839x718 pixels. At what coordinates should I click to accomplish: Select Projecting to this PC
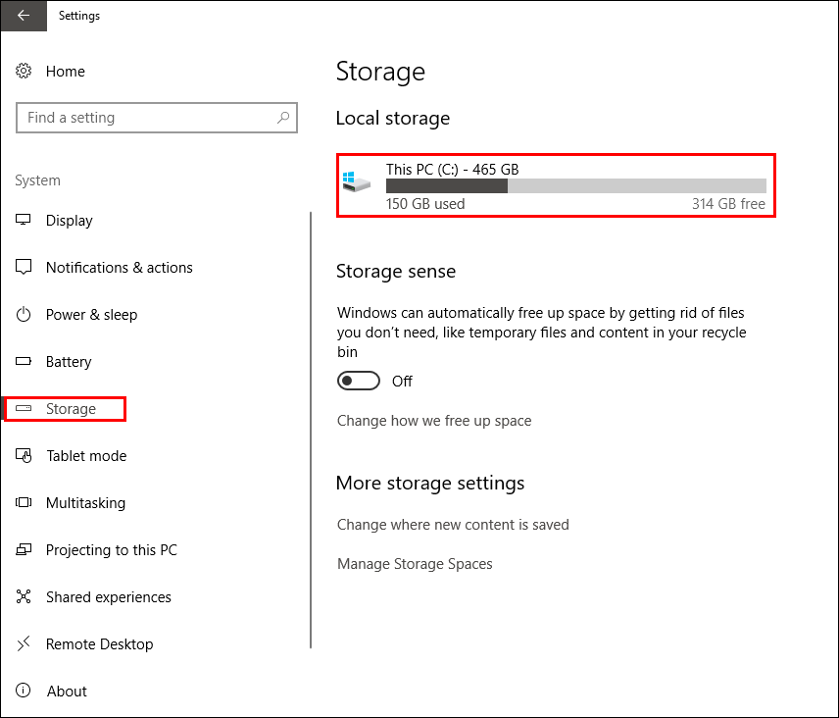[112, 550]
